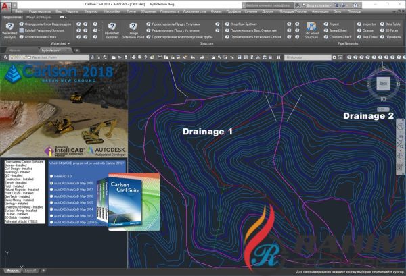Open AutoCAD application menu button
This screenshot has width=406, height=276.
click(x=5, y=7)
